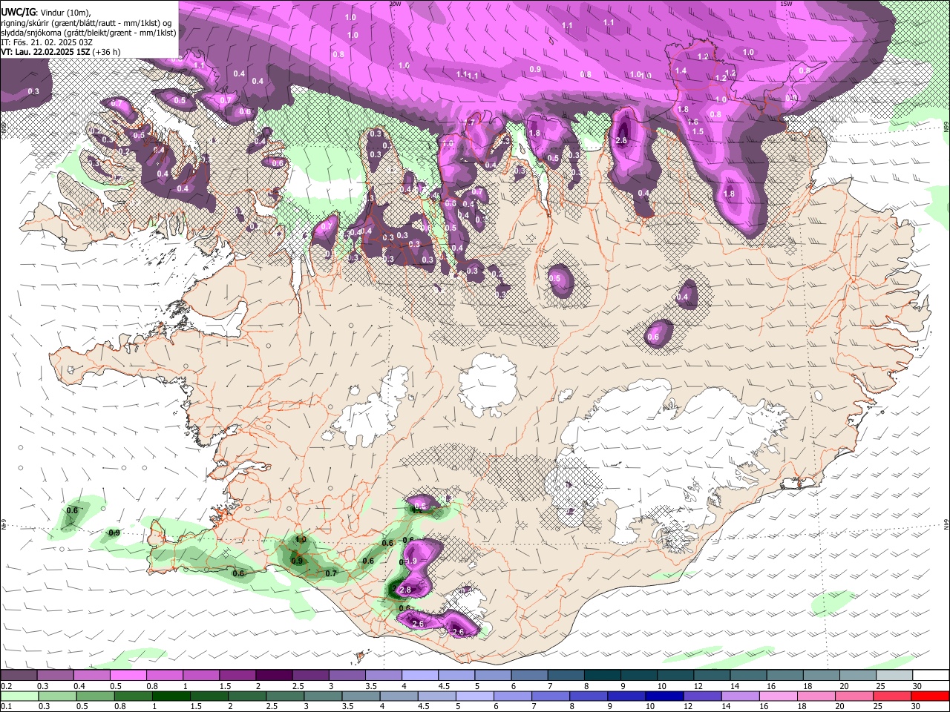The height and width of the screenshot is (712, 950).
Task: Click the deep blue 10–12 rain legend swatch
Action: [x=664, y=696]
